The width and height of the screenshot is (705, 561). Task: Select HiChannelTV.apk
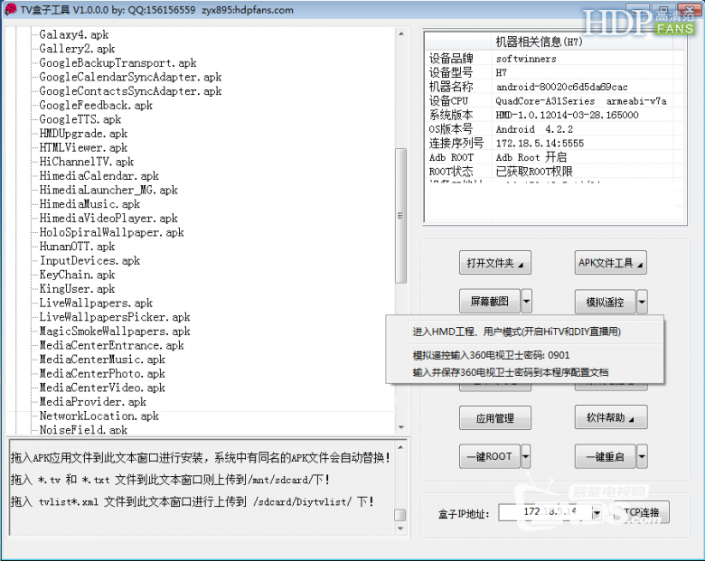click(87, 162)
